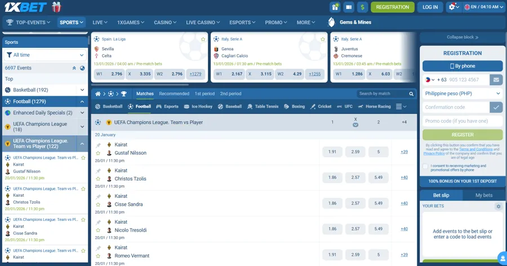
Task: Switch to the My bets tab
Action: [484, 196]
